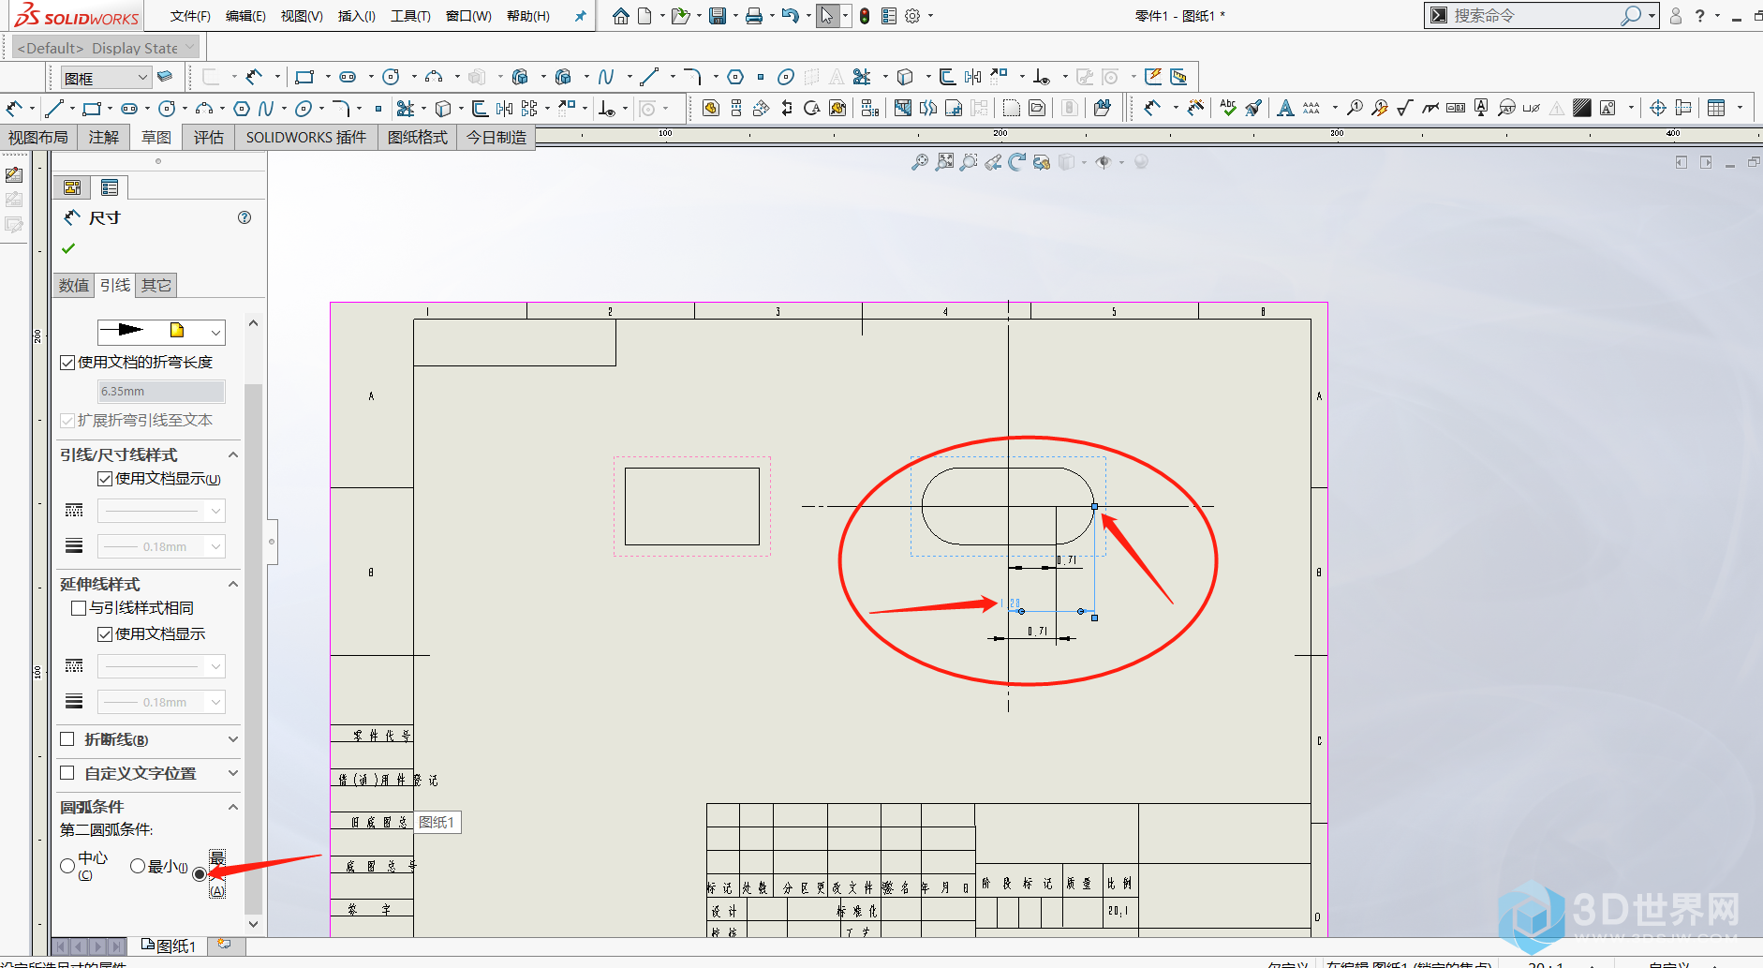Screen dimensions: 1763x968
Task: Click the 6.35mm bend length field
Action: pyautogui.click(x=162, y=392)
